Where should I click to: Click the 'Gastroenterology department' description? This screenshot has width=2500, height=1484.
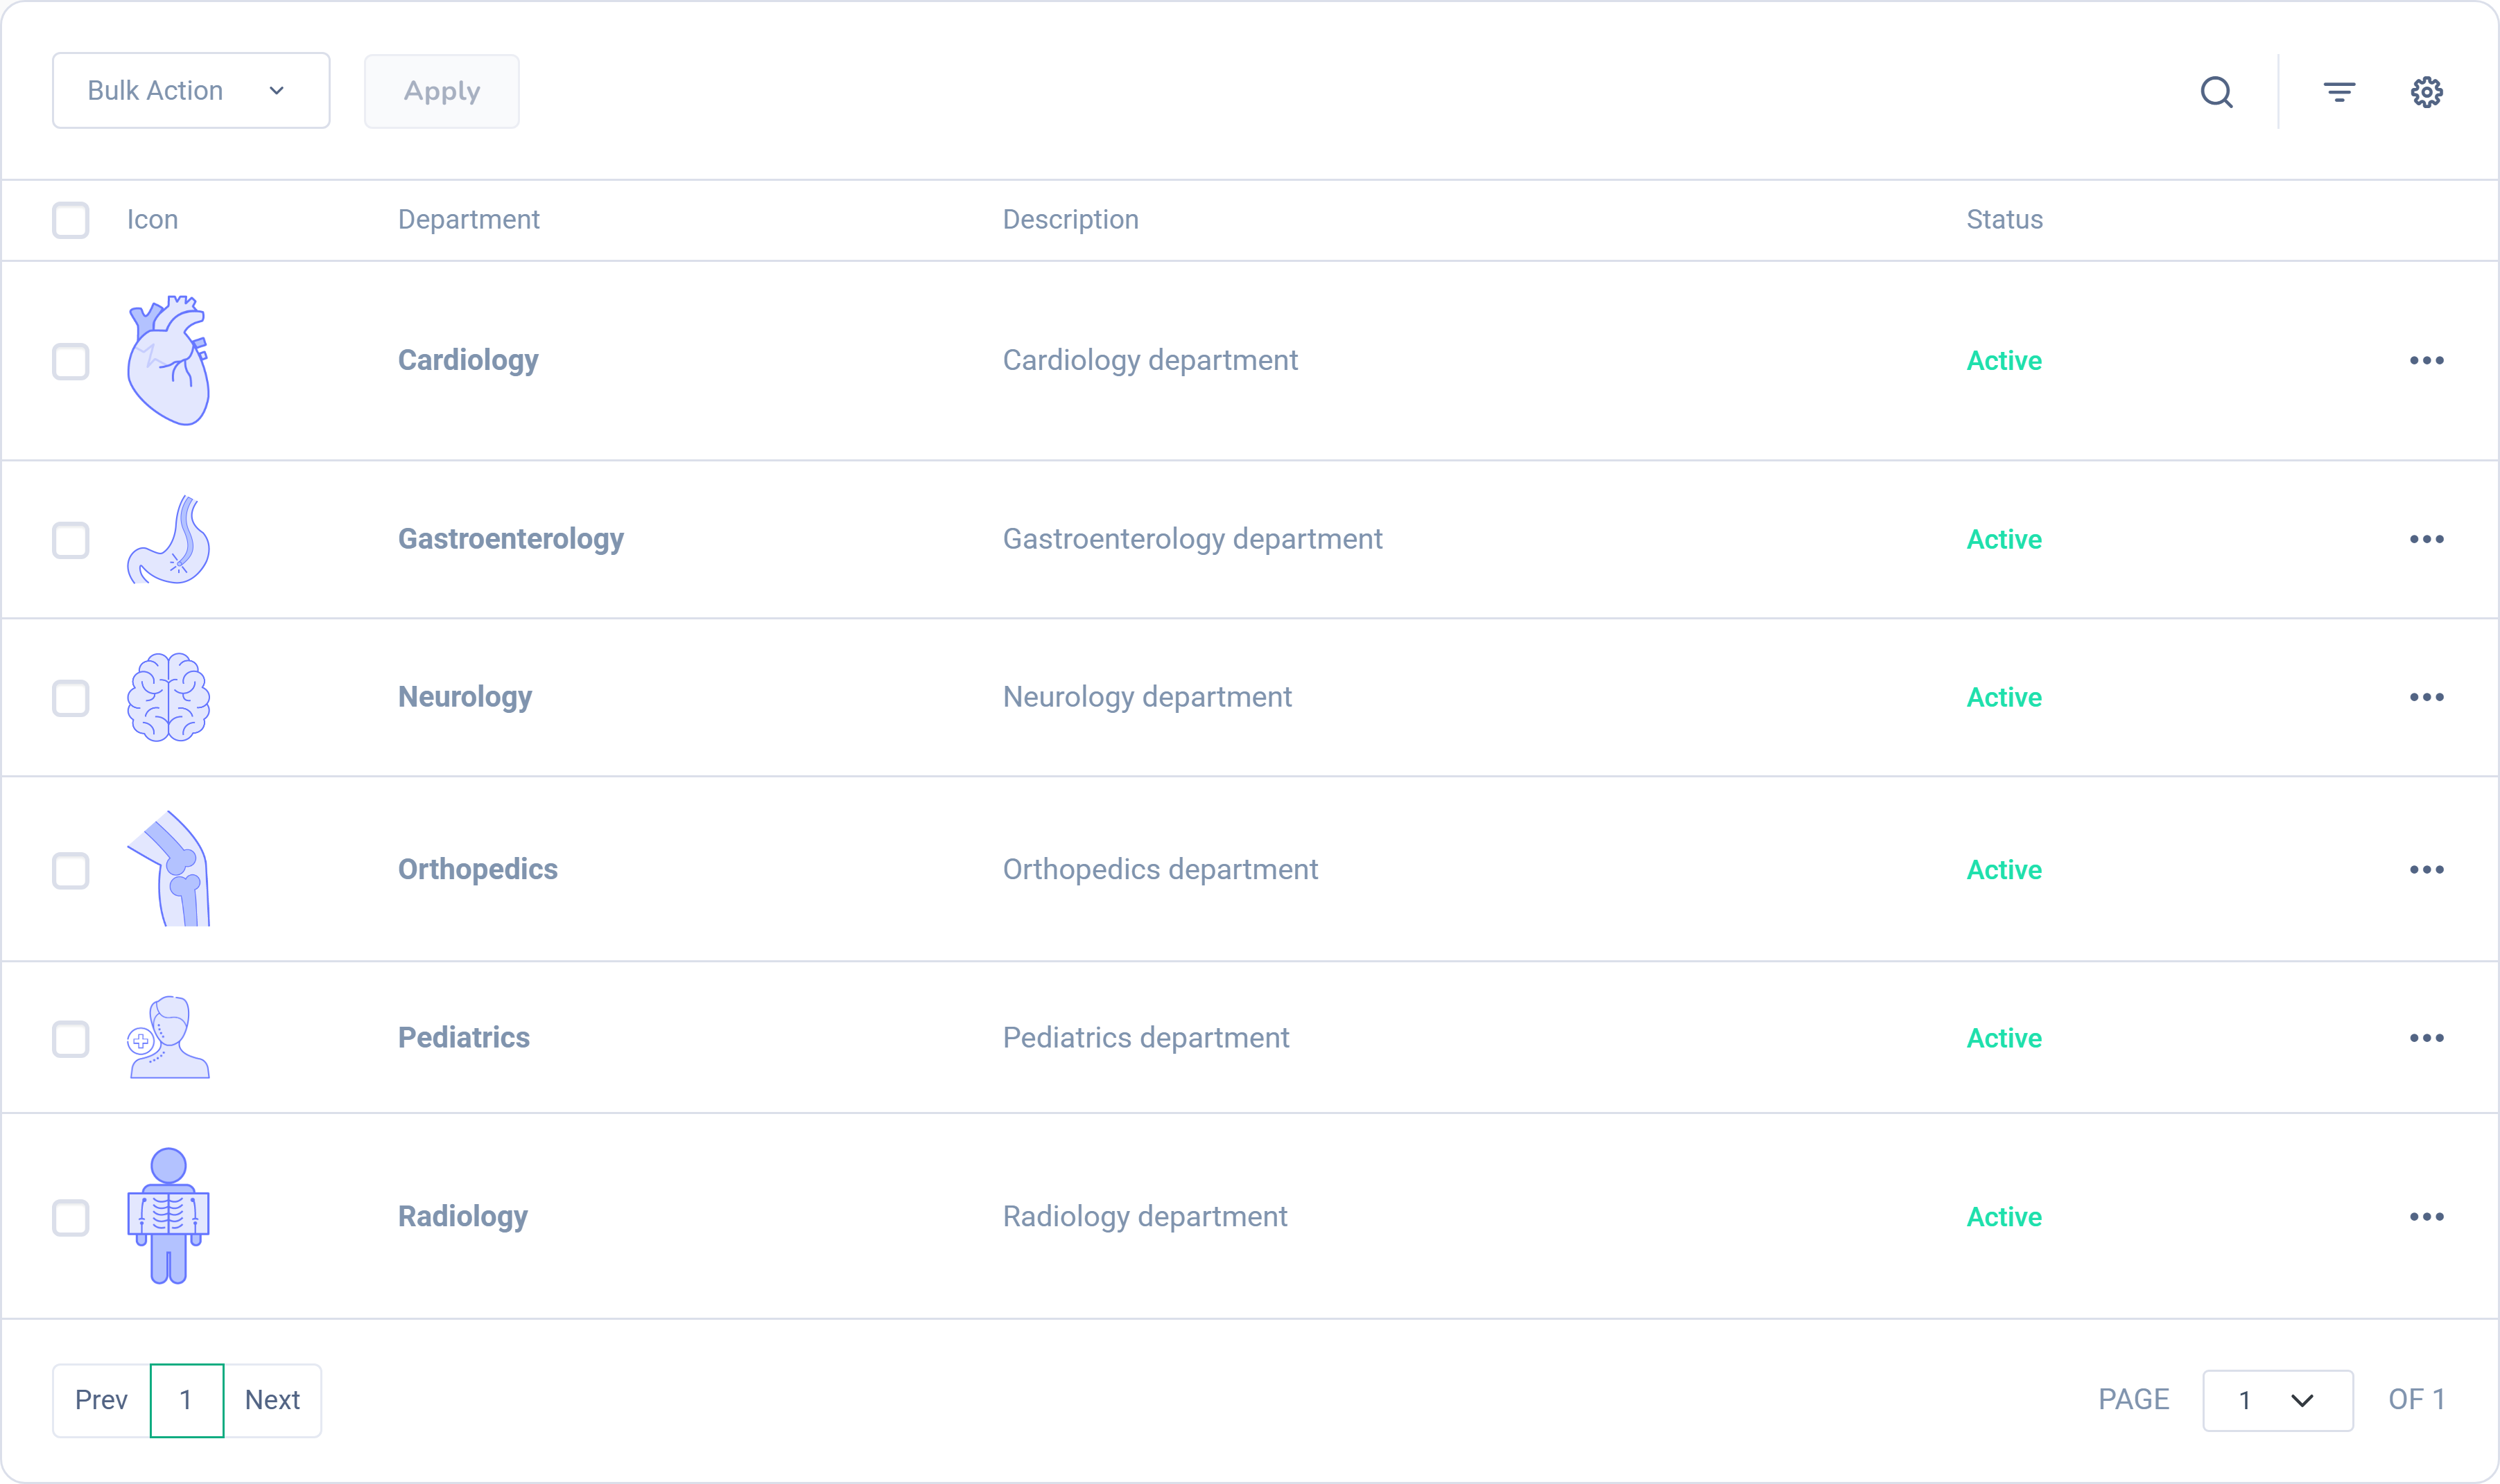click(1192, 539)
